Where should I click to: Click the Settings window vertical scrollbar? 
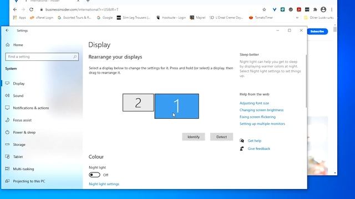click(x=306, y=81)
